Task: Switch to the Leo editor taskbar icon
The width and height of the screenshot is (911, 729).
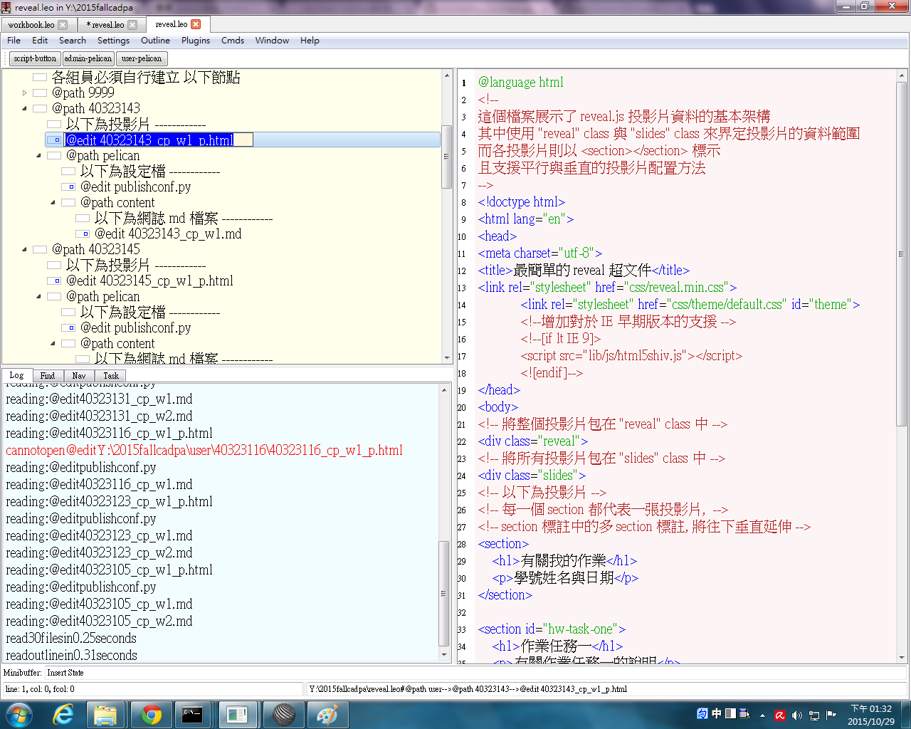Action: pyautogui.click(x=238, y=714)
